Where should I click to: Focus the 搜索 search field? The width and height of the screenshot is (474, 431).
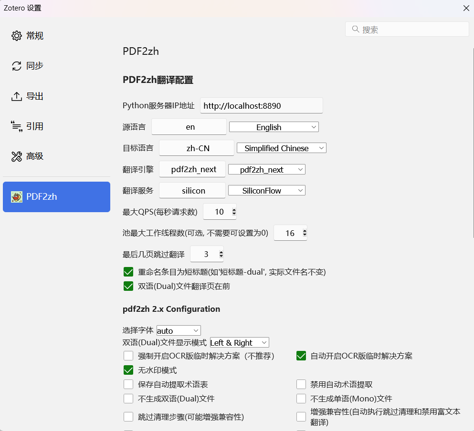pos(407,29)
